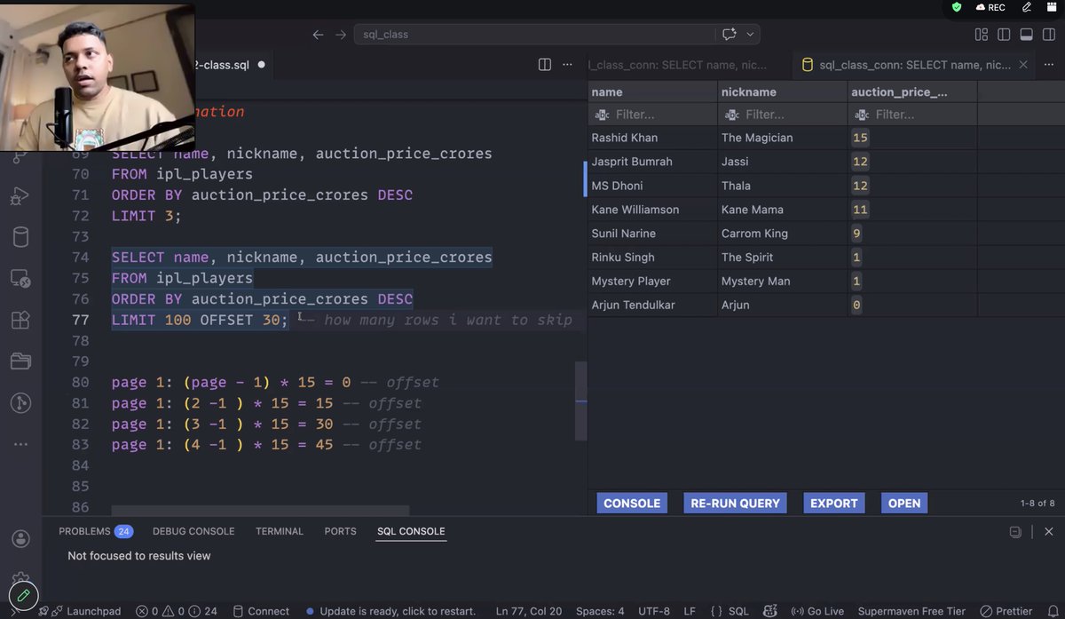Switch to the SQL CONSOLE tab
The image size is (1065, 619).
pyautogui.click(x=410, y=531)
